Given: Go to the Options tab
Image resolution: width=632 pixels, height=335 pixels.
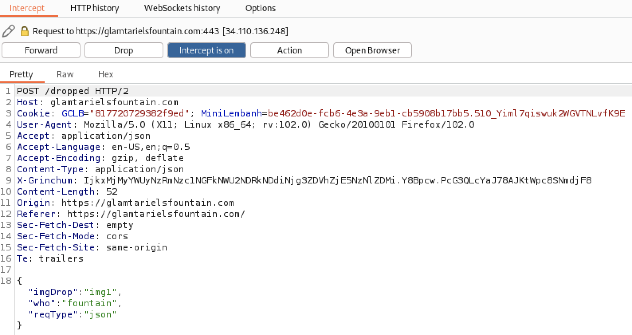Looking at the screenshot, I should click(260, 8).
